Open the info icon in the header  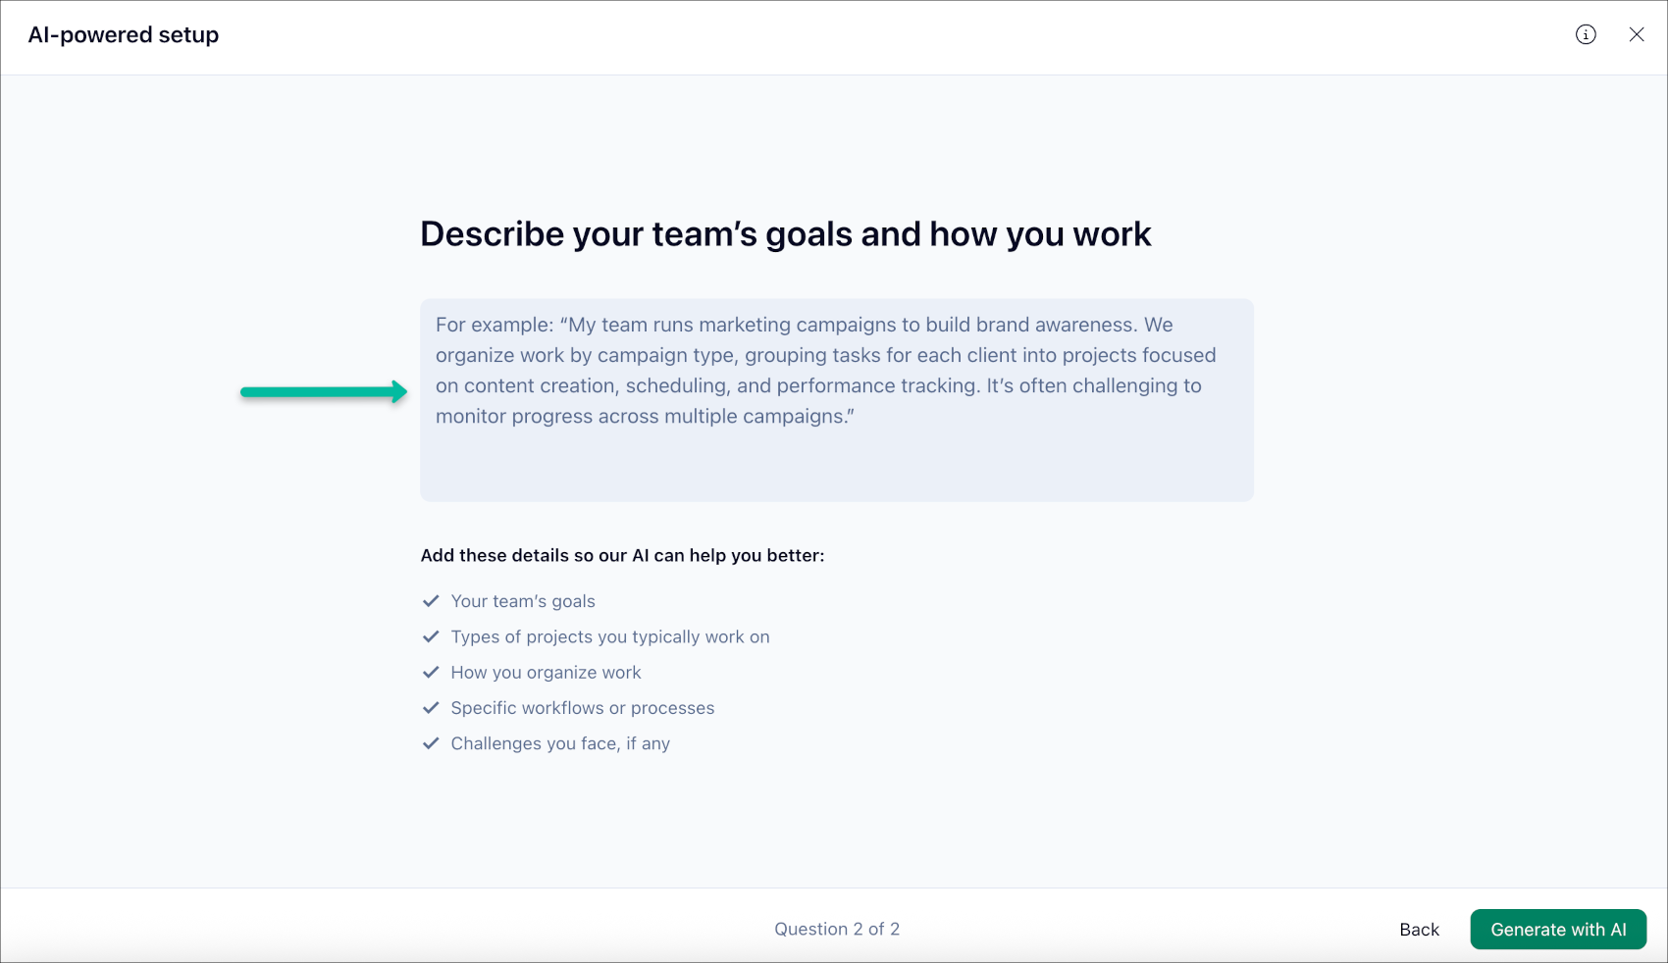(1586, 35)
